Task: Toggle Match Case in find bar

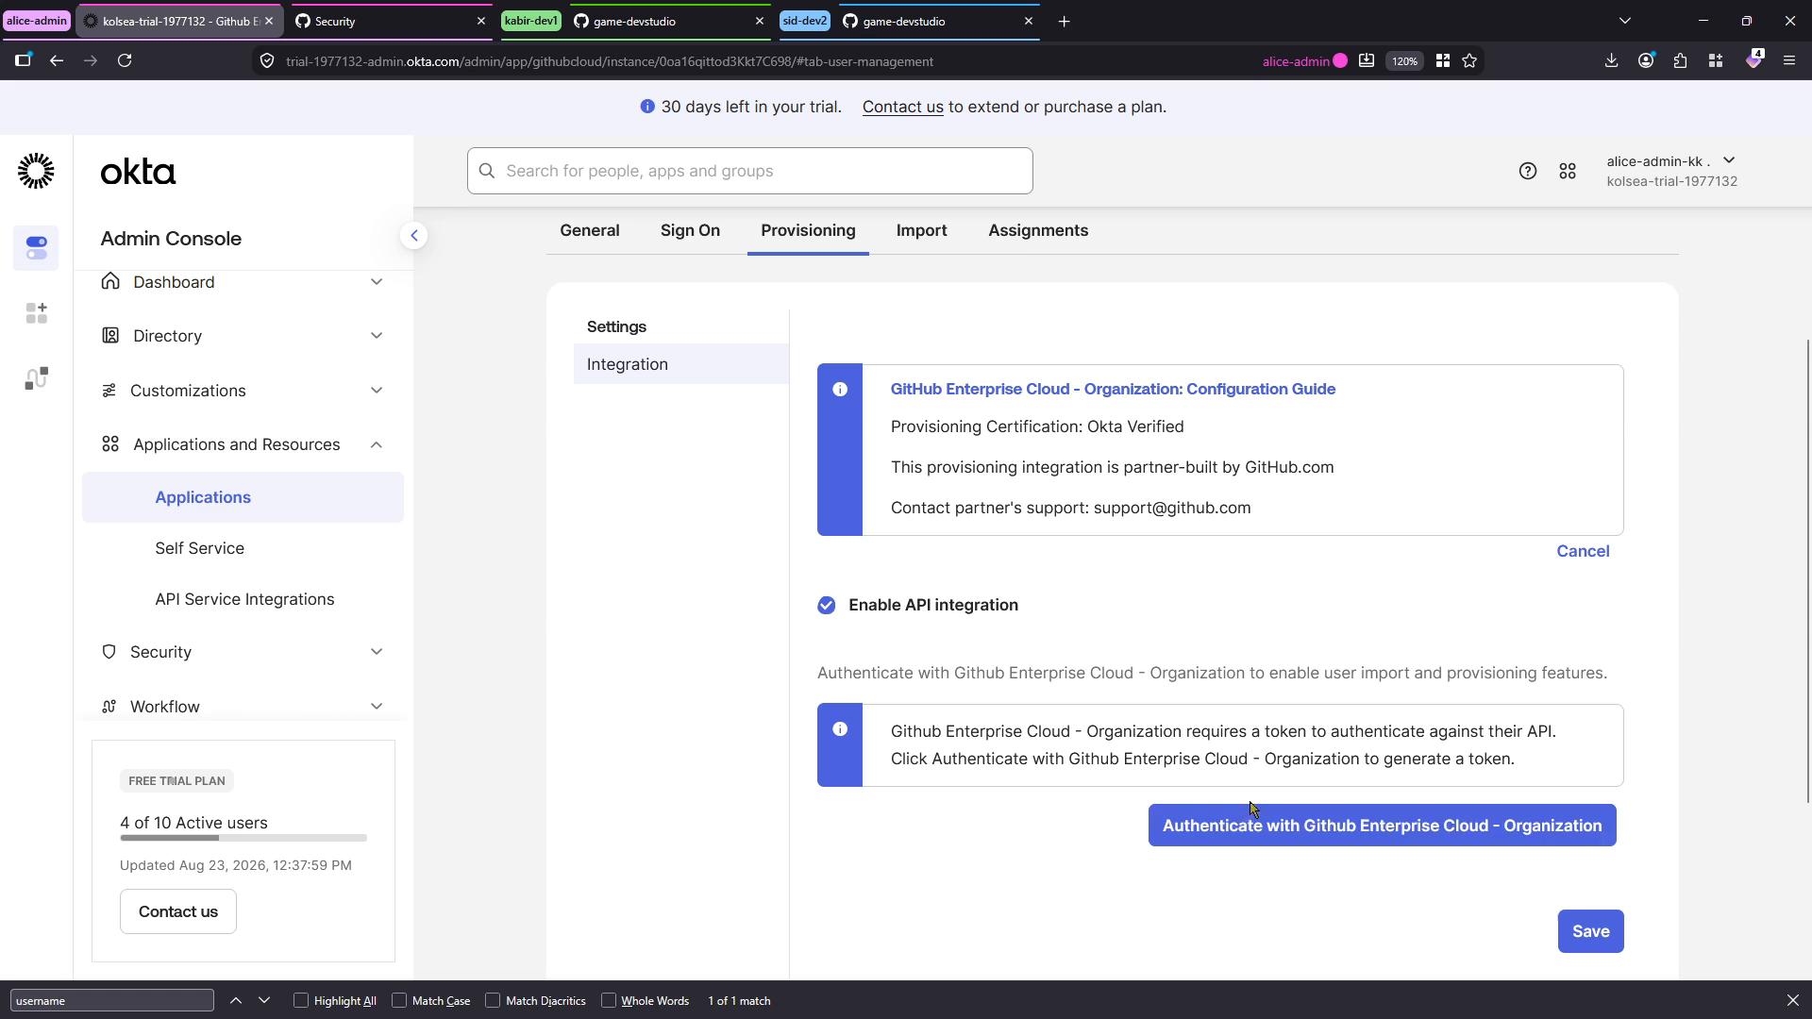Action: (x=399, y=1000)
